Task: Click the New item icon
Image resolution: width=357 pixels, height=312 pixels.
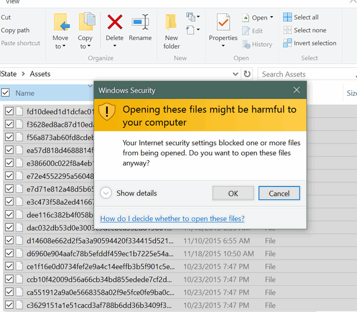Action: click(x=191, y=17)
